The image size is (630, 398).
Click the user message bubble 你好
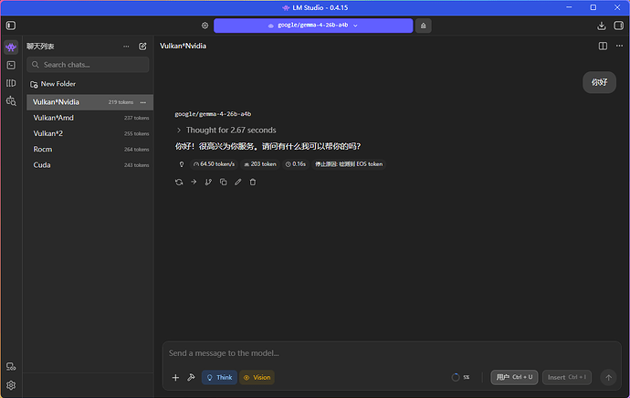tap(599, 82)
